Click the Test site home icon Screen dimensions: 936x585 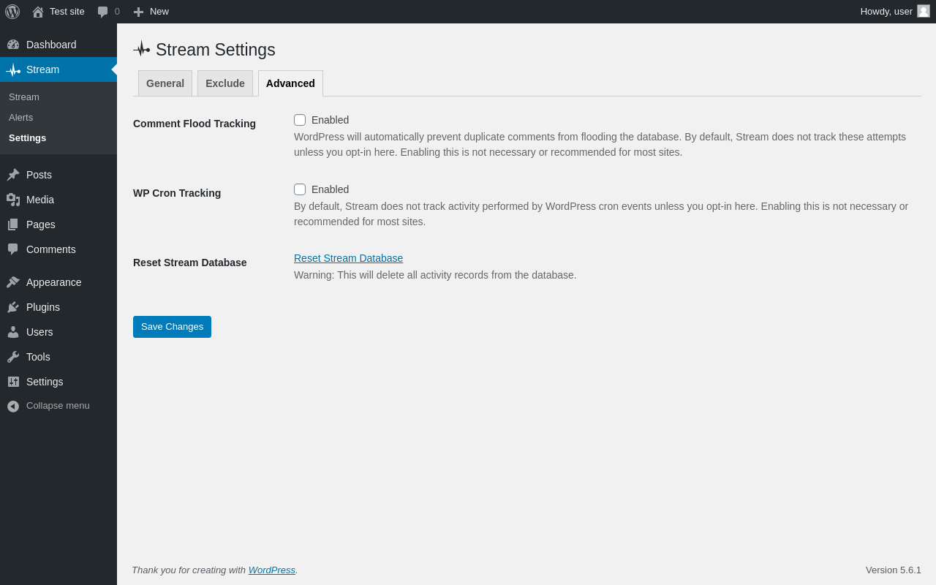38,12
